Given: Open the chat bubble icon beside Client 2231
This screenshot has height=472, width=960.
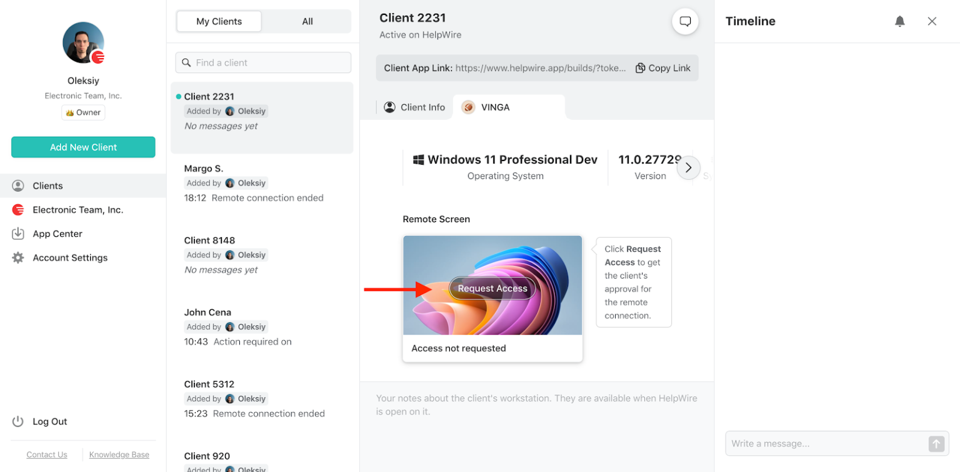Looking at the screenshot, I should tap(685, 21).
